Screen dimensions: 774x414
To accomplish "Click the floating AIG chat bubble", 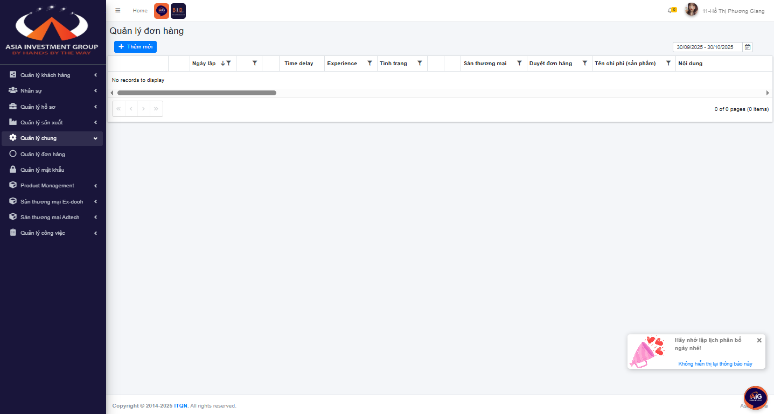I will [x=755, y=398].
